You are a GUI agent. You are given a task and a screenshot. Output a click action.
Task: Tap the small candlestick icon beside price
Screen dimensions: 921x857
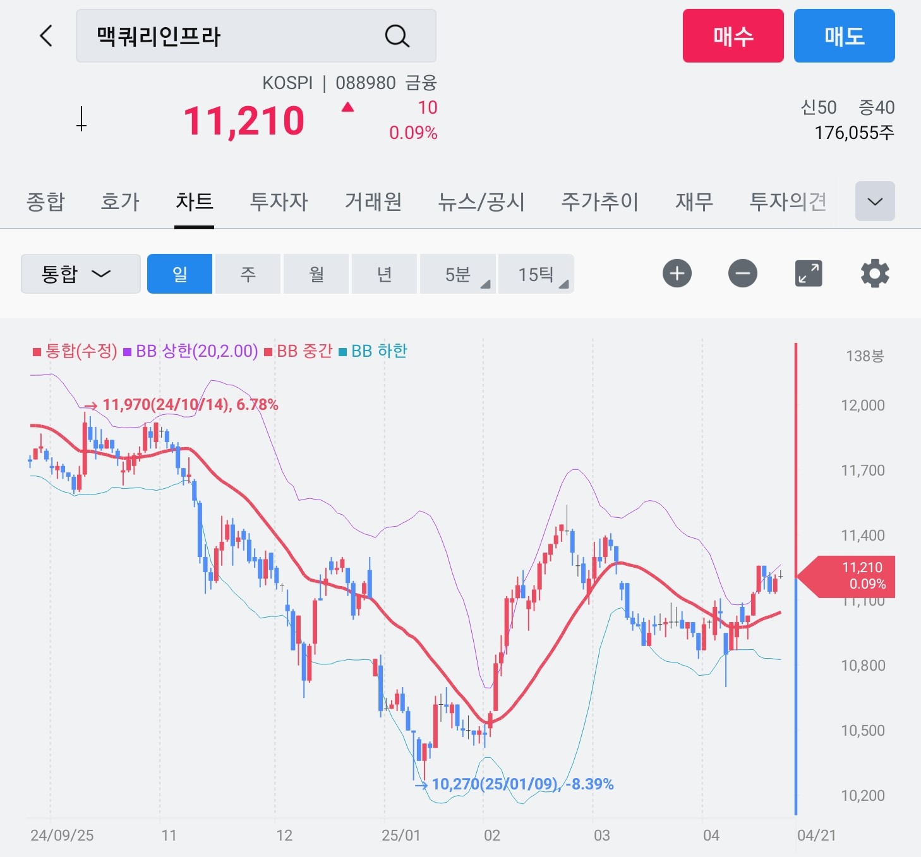(x=81, y=119)
